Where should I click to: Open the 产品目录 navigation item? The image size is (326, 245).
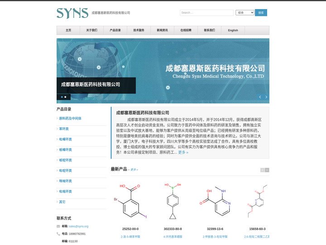115,30
